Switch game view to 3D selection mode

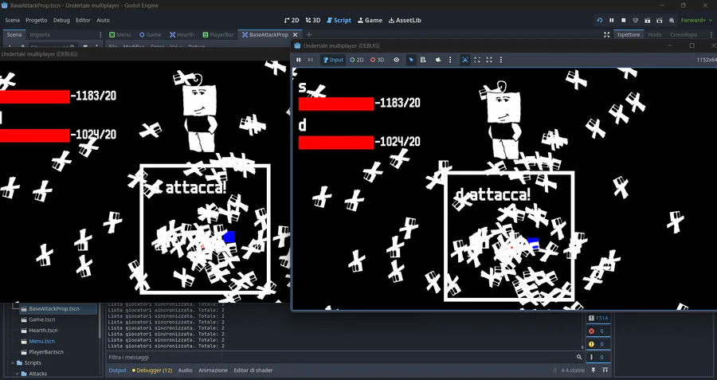378,60
